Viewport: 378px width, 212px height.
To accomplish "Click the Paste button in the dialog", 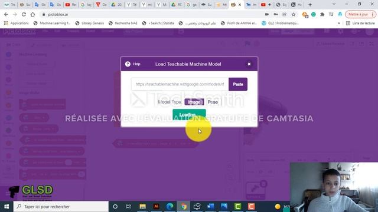I will click(238, 84).
